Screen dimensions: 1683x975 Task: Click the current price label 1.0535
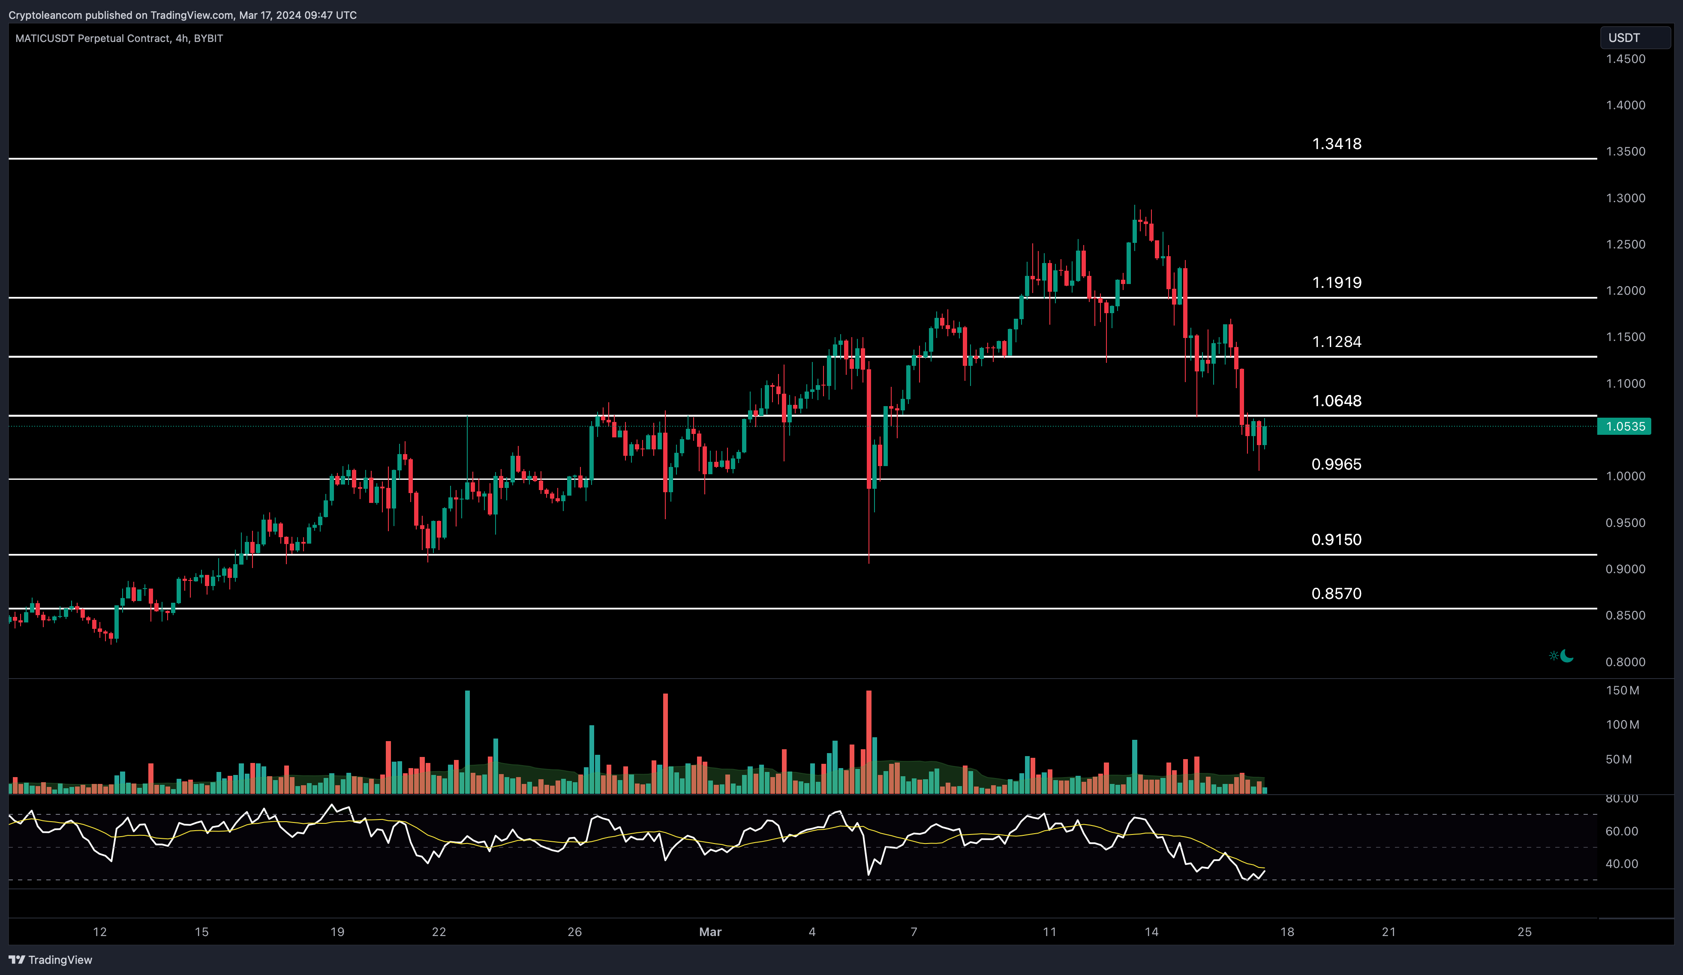click(1623, 426)
